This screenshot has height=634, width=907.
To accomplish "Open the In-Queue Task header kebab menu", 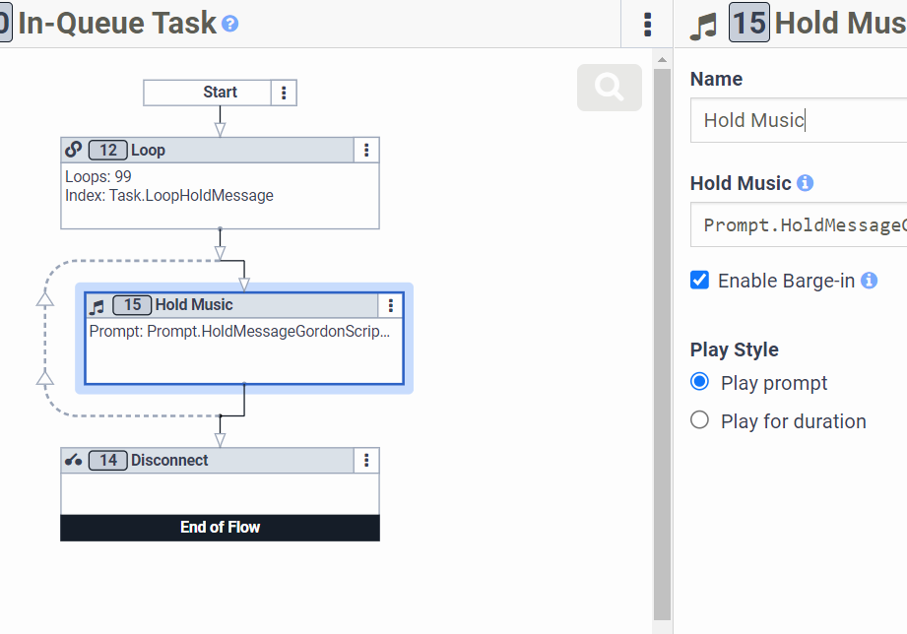I will click(x=647, y=24).
